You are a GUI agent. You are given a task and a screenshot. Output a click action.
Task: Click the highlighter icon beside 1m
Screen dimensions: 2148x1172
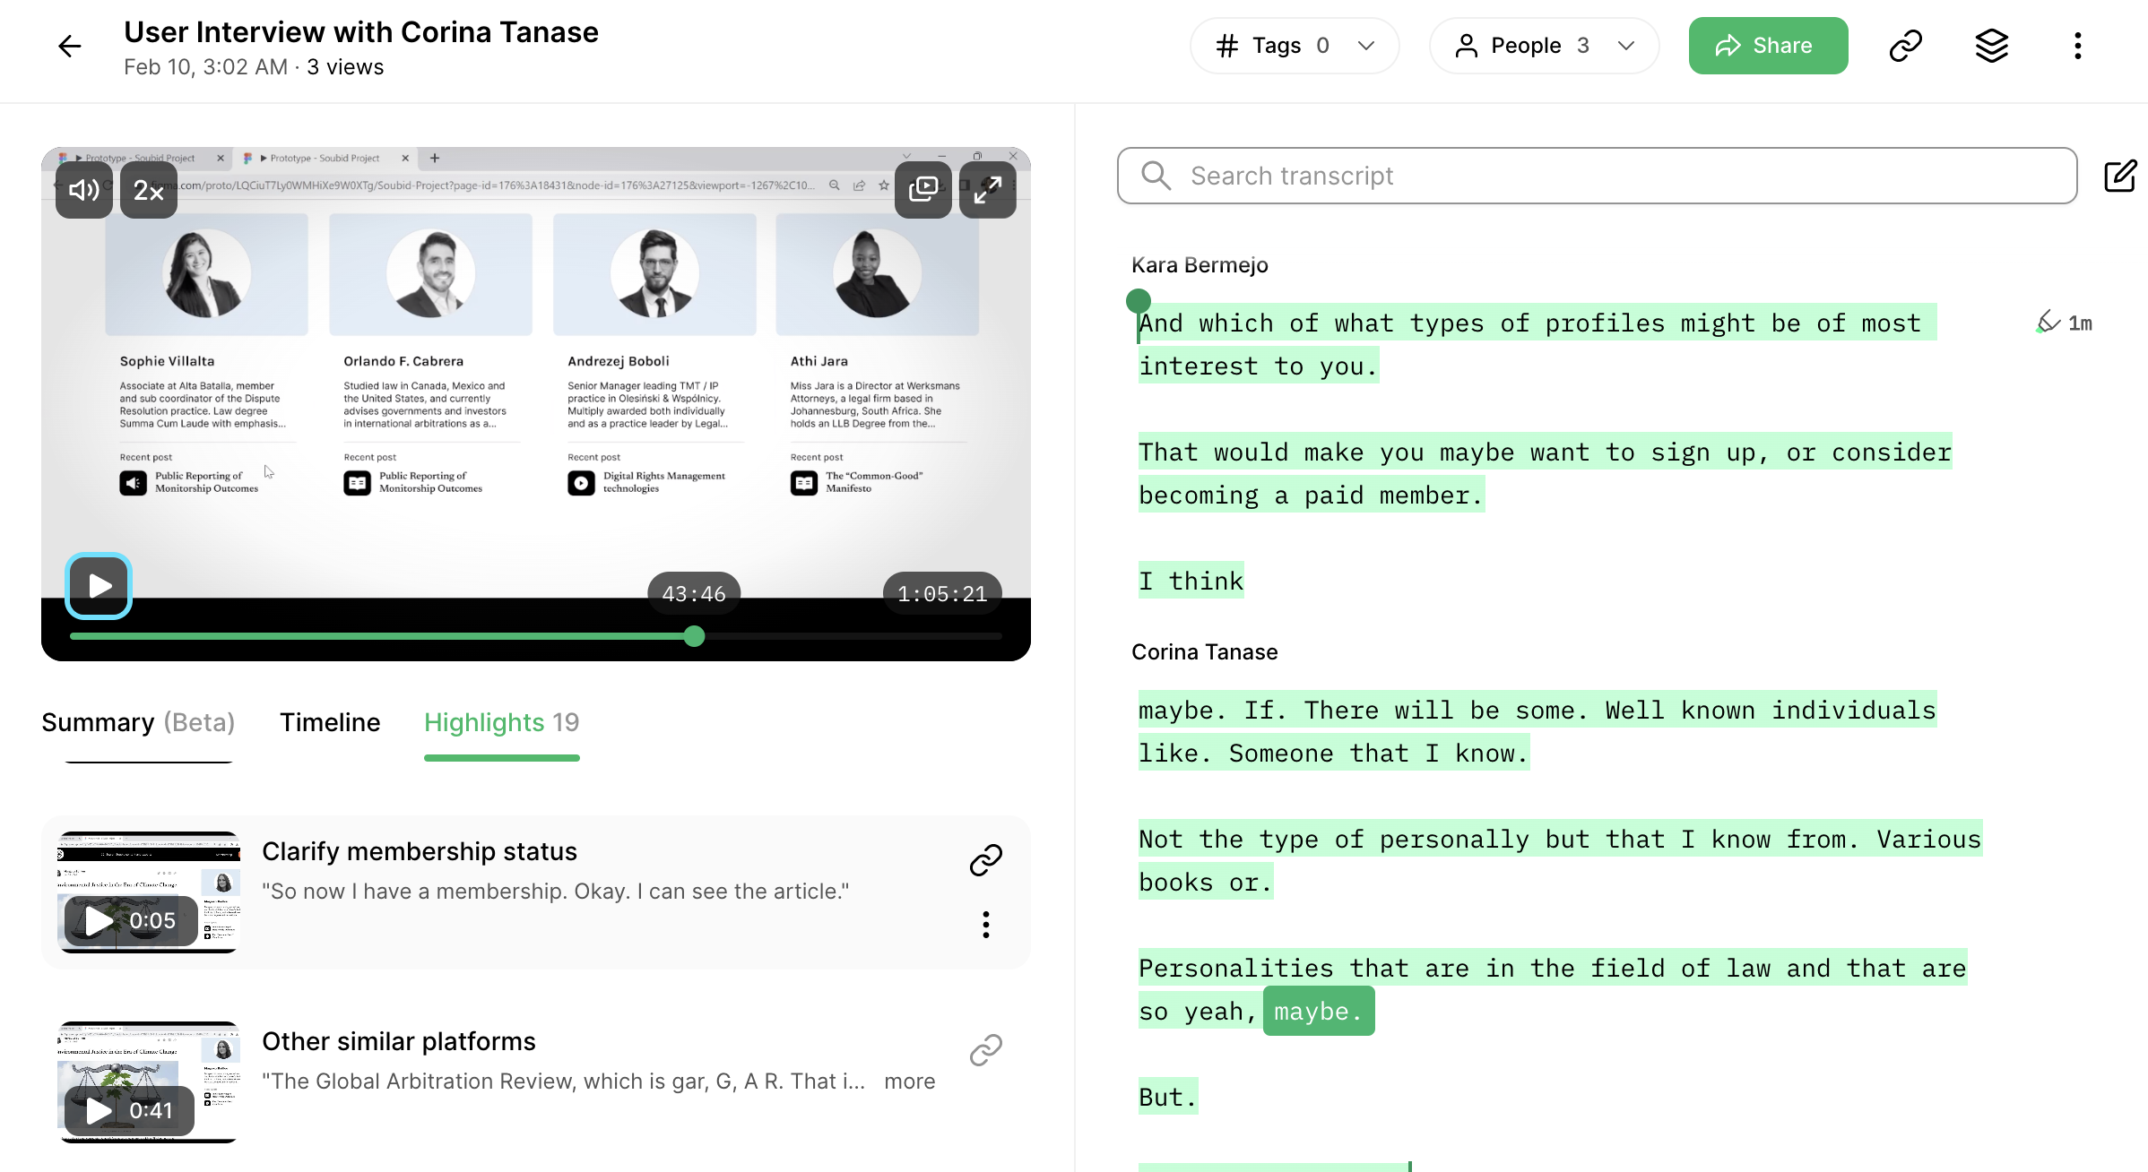coord(2048,322)
